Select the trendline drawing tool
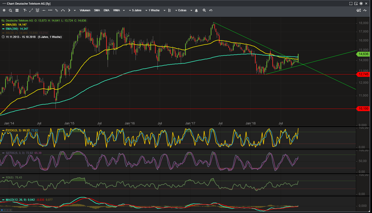This screenshot has width=372, height=213. (31, 10)
